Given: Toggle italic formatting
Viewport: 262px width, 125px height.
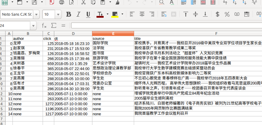Looking at the screenshot, I should [78, 14].
